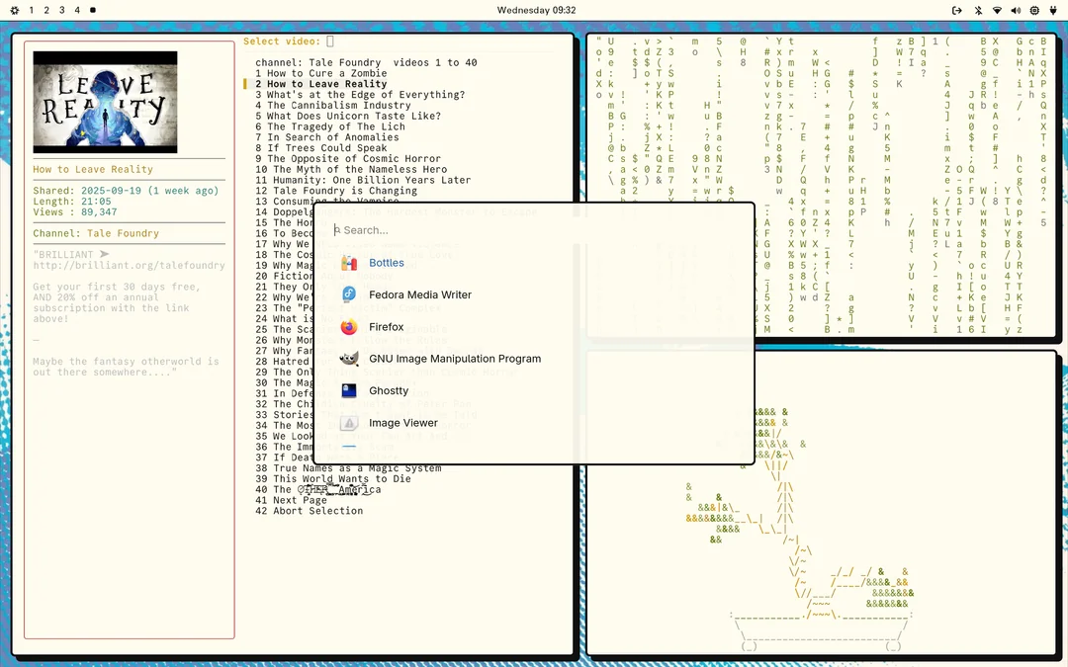The height and width of the screenshot is (667, 1068).
Task: Click the logout arrow icon in top bar
Action: (956, 10)
